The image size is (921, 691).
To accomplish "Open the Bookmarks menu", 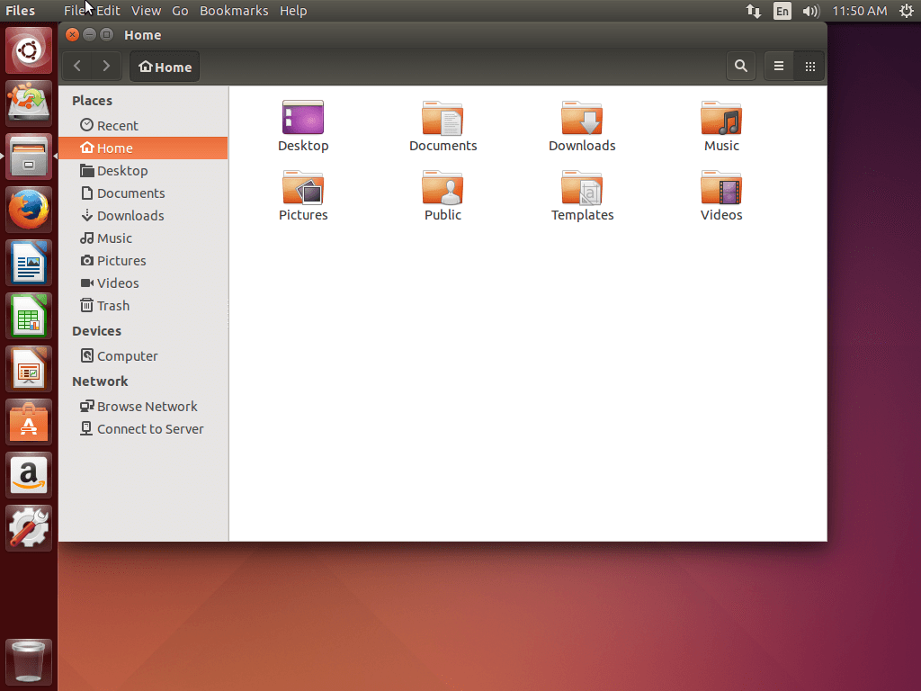I will 234,11.
